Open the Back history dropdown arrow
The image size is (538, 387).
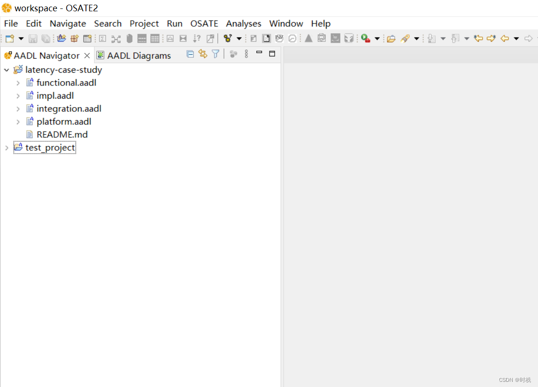coord(516,39)
